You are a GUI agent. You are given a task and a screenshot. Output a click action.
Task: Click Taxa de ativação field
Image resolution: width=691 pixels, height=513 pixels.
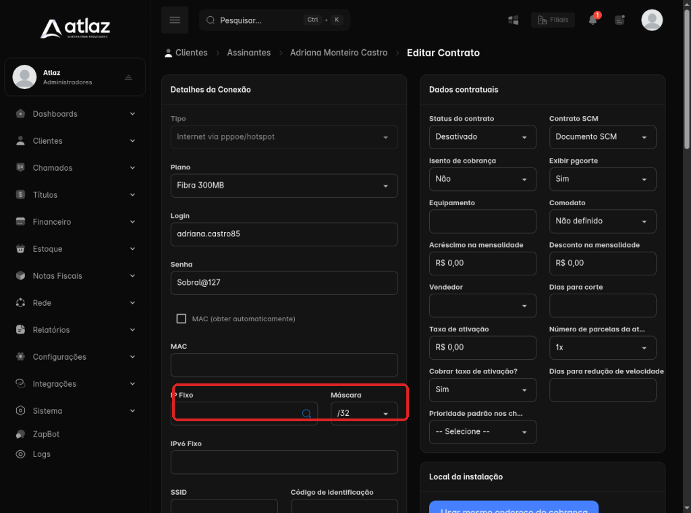click(482, 348)
